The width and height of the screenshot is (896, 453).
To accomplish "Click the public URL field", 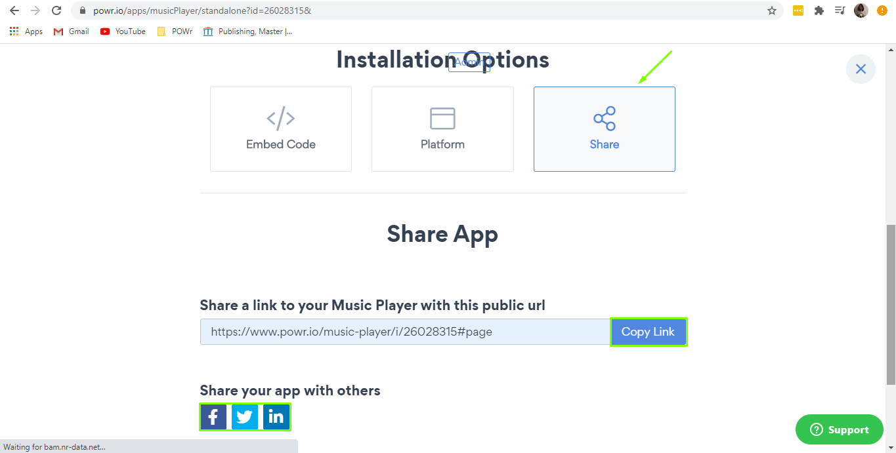I will coord(406,332).
